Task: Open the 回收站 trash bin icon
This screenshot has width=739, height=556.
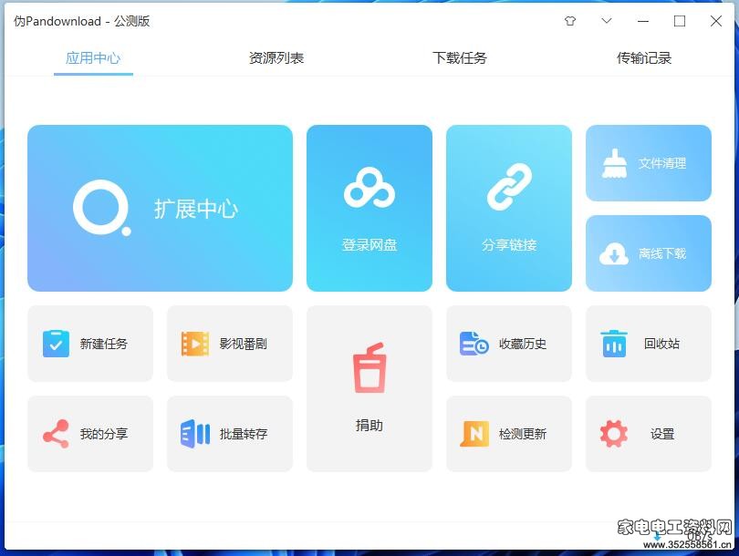Action: point(614,344)
